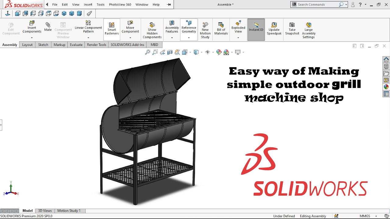This screenshot has width=390, height=219.
Task: Select last shaded cube view icon
Action: tap(79, 13)
